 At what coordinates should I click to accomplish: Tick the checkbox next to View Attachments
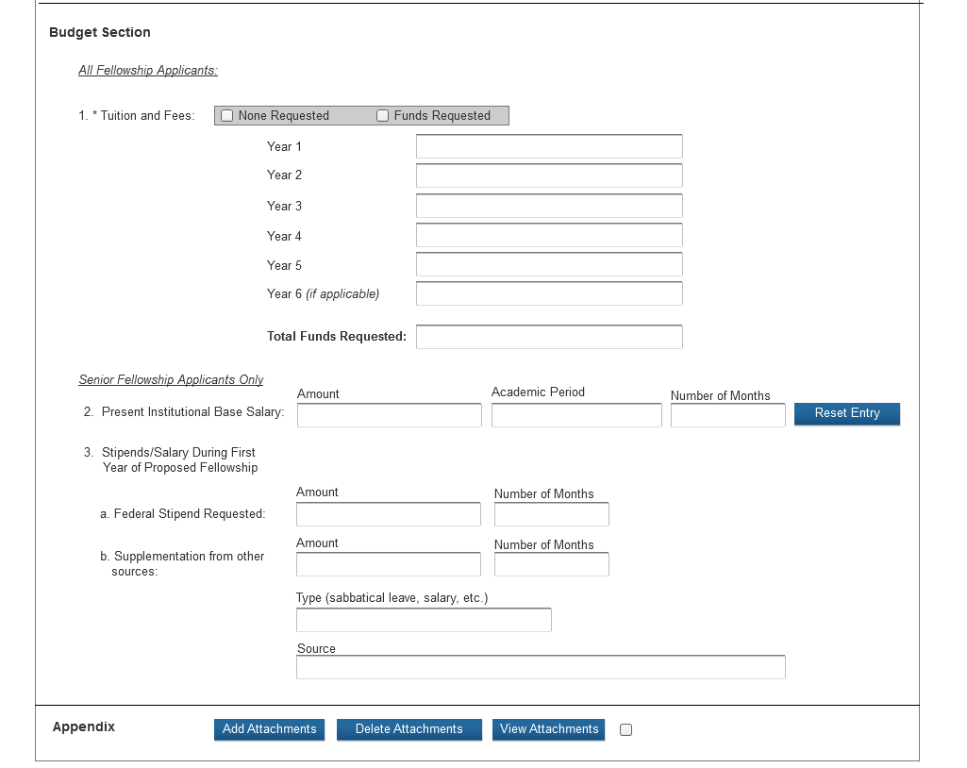tap(625, 729)
